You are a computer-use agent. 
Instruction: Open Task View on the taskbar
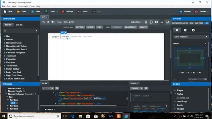(65, 116)
